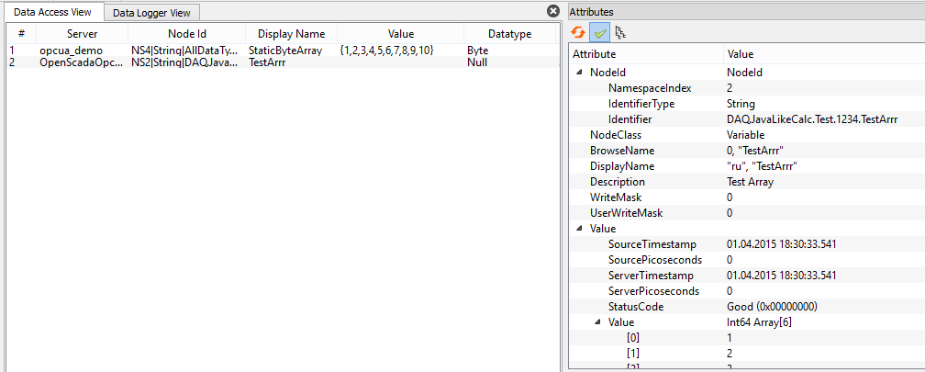Sort by the Server column header

(82, 34)
